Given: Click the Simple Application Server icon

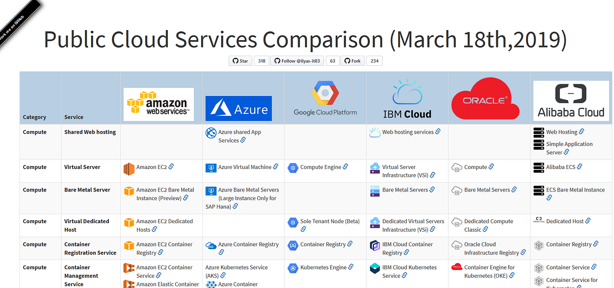Looking at the screenshot, I should [538, 145].
